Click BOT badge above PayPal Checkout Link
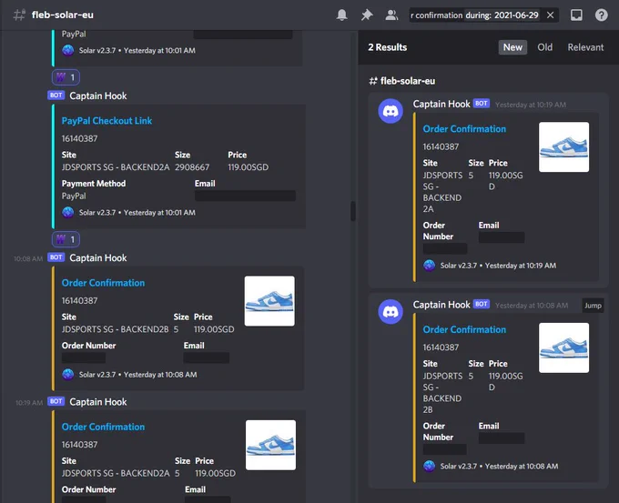This screenshot has width=619, height=503. tap(56, 96)
